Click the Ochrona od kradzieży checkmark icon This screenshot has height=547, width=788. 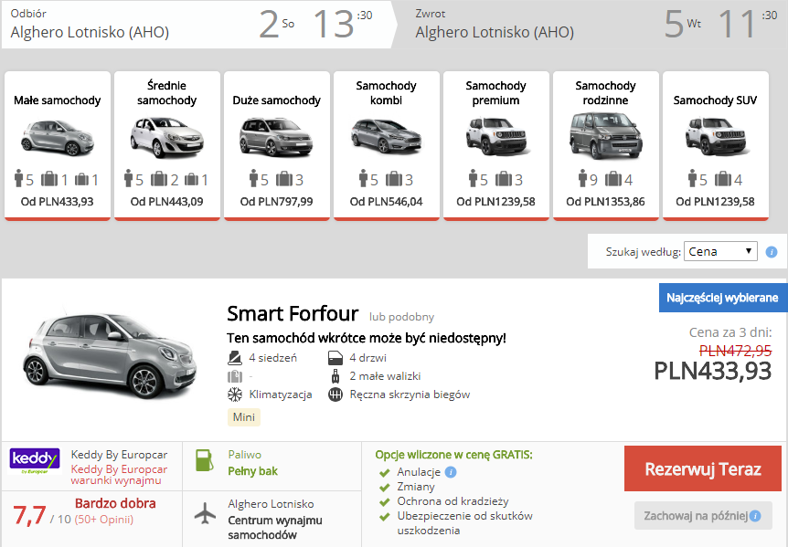(x=385, y=502)
